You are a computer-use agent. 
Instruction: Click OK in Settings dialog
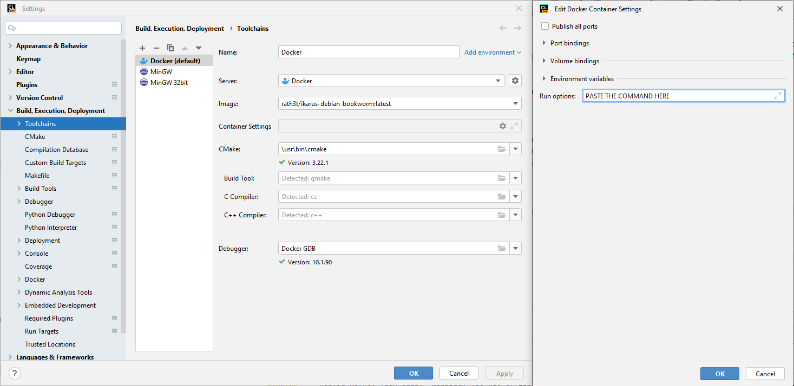(x=414, y=373)
